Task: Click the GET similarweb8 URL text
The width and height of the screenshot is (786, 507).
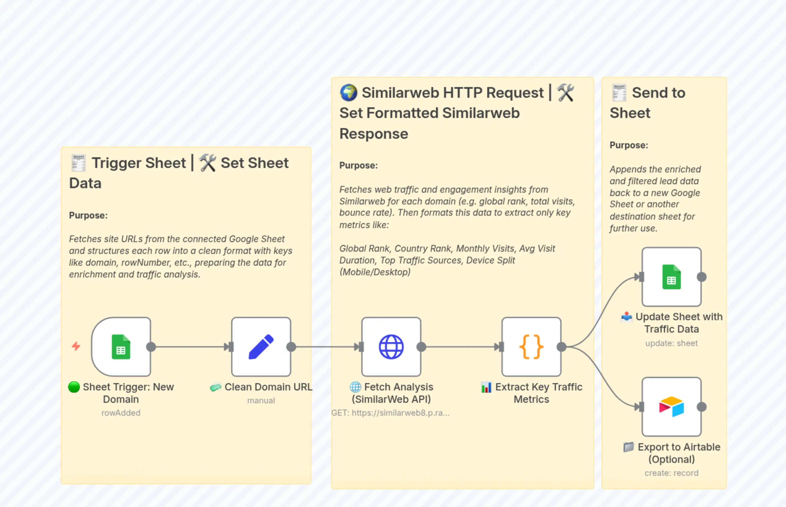Action: [391, 413]
